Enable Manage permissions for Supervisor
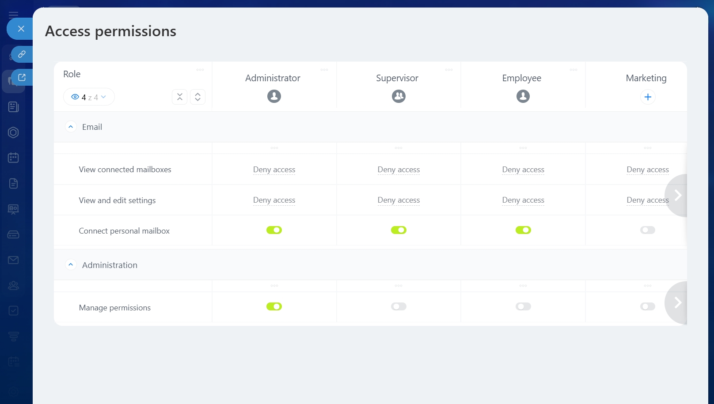Viewport: 714px width, 404px height. click(399, 306)
